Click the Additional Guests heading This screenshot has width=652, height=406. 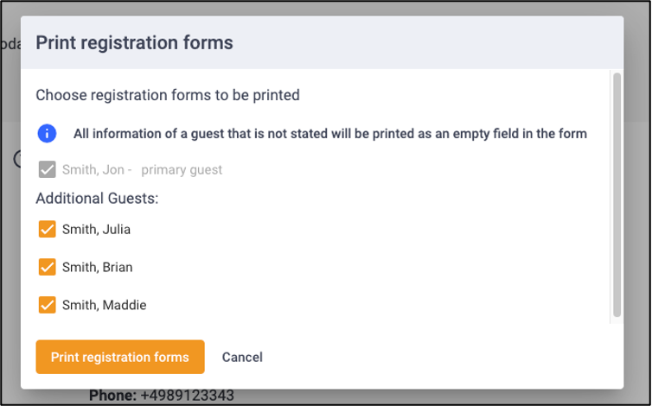[97, 198]
